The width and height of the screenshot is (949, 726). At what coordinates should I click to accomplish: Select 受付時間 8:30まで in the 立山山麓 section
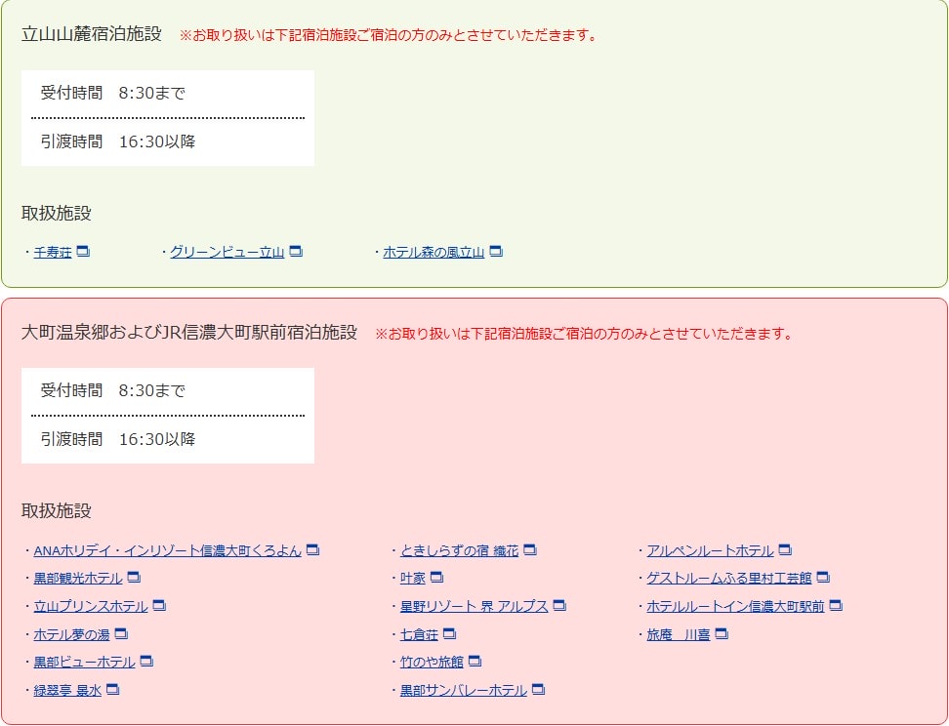[112, 93]
